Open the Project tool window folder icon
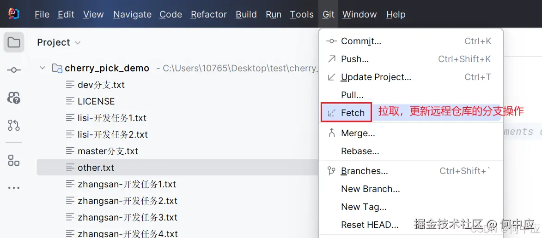Viewport: 542px width, 238px height. pyautogui.click(x=14, y=43)
